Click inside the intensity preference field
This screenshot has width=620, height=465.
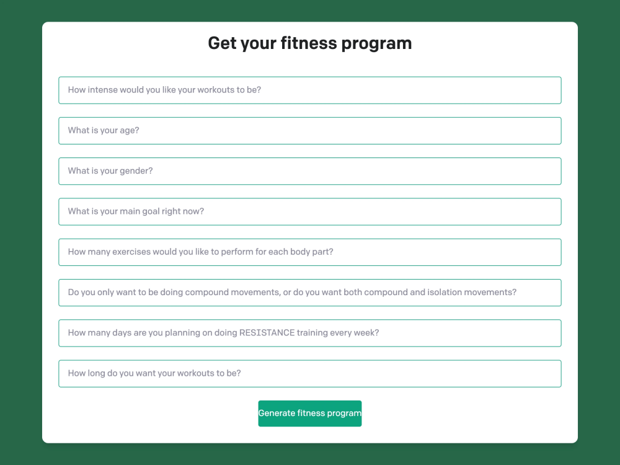coord(310,90)
